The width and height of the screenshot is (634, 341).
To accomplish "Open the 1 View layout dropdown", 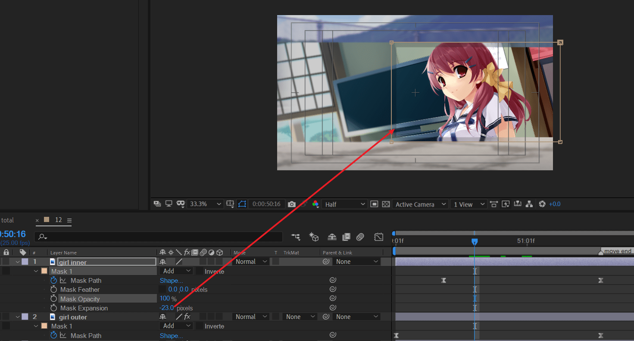I will (x=468, y=204).
